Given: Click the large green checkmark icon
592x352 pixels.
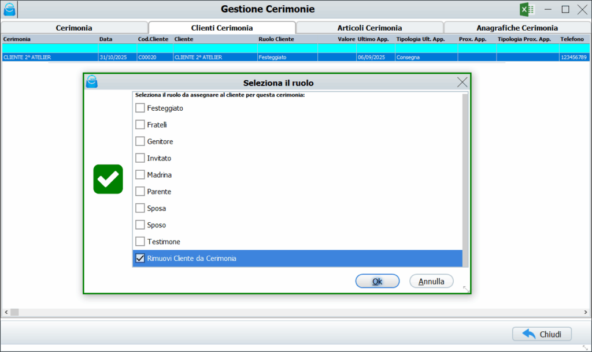Looking at the screenshot, I should [108, 179].
